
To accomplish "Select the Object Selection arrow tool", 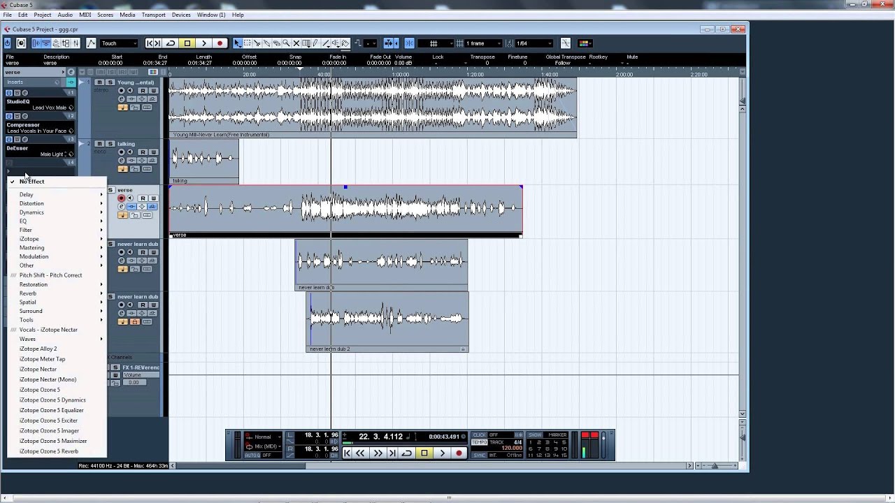I will point(238,43).
